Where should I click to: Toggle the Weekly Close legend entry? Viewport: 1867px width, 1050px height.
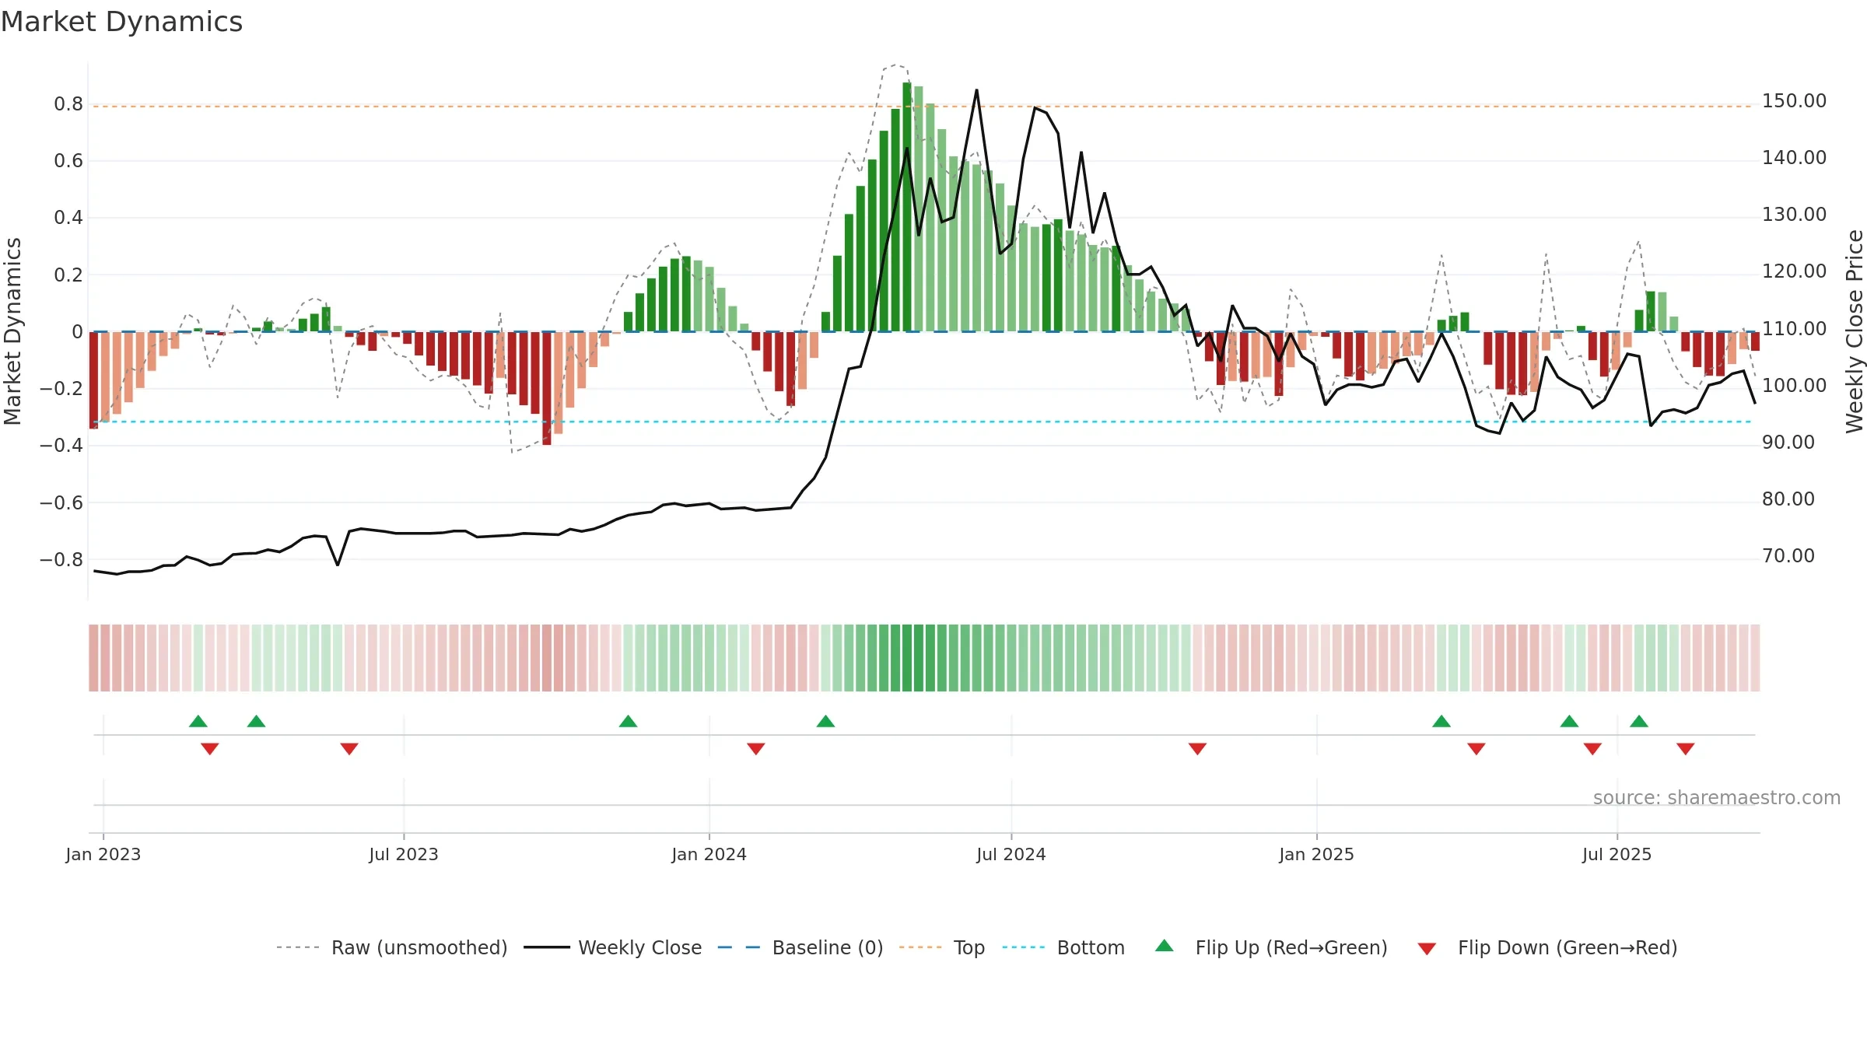pyautogui.click(x=612, y=947)
